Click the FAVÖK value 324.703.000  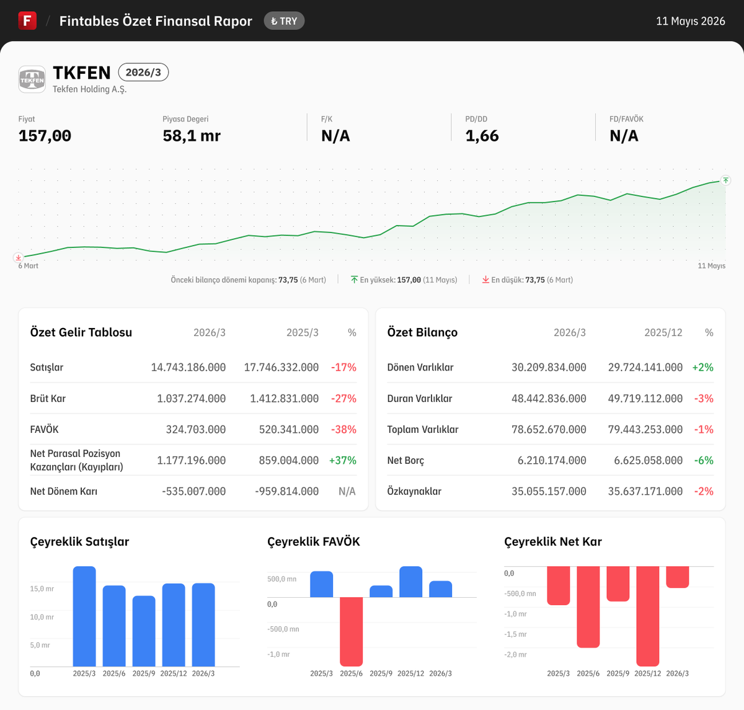coord(196,429)
